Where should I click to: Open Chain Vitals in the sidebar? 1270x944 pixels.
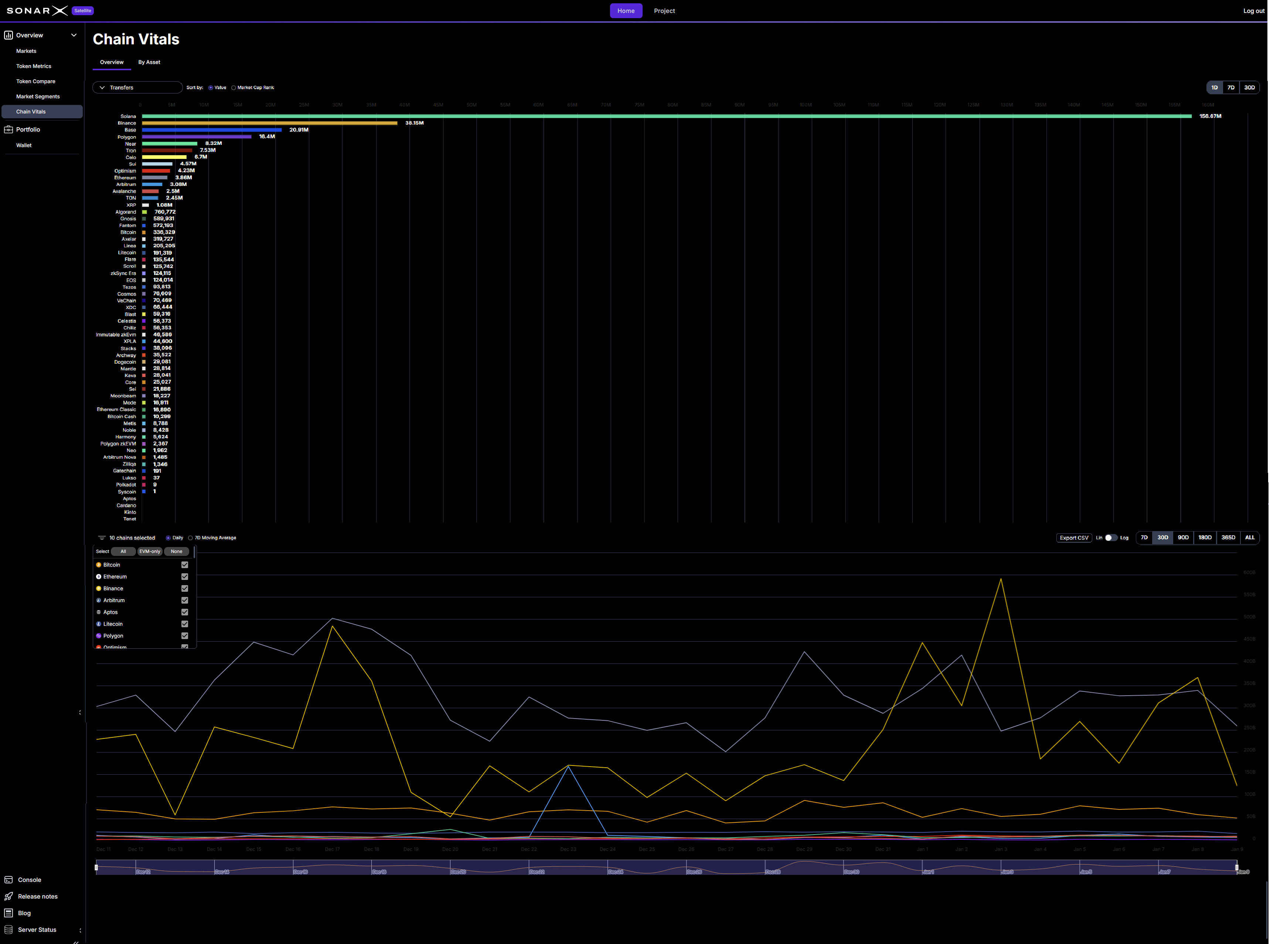tap(42, 111)
